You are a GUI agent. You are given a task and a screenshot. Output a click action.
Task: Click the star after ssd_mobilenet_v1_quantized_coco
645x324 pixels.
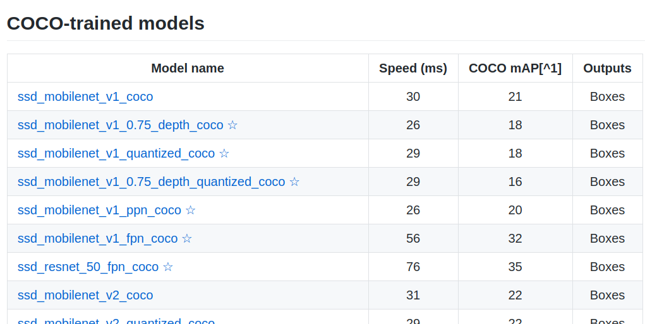224,153
